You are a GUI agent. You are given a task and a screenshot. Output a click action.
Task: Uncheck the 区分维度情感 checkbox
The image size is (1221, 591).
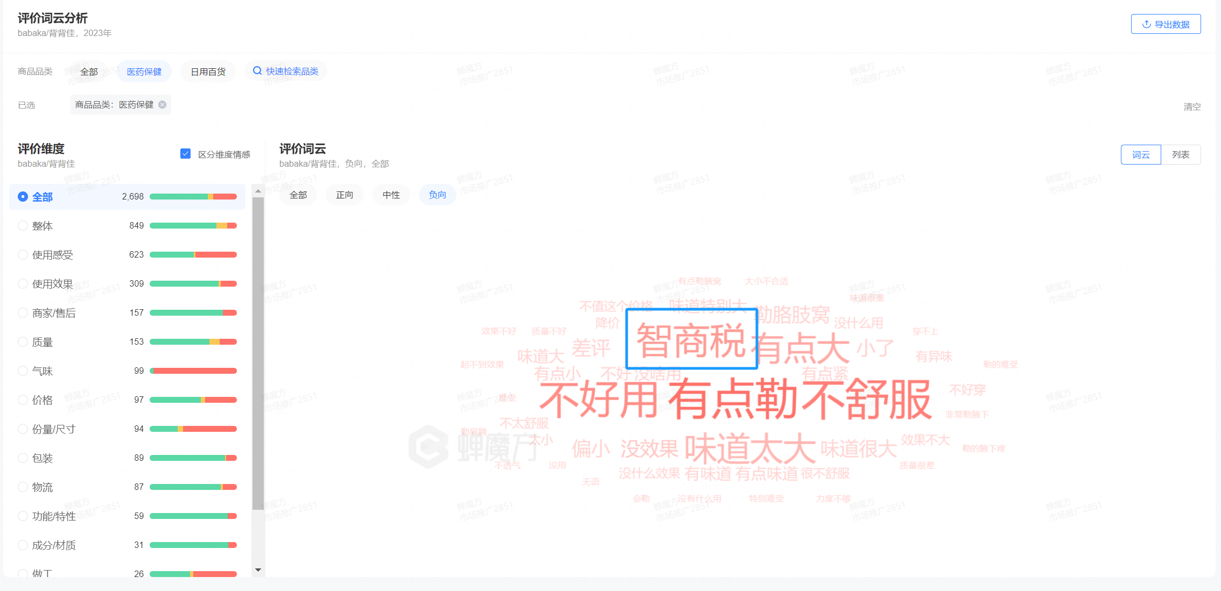tap(186, 154)
